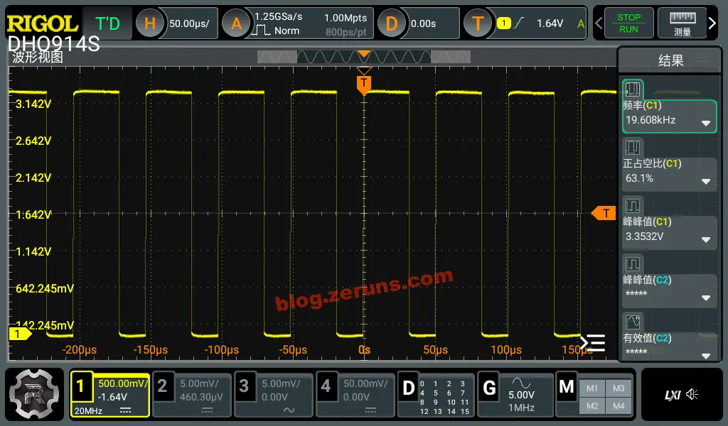The height and width of the screenshot is (426, 728).
Task: Tap the trigger source channel 1 badge
Action: pyautogui.click(x=504, y=23)
